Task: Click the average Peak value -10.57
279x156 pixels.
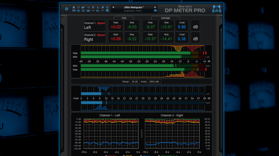Action: pos(150,39)
